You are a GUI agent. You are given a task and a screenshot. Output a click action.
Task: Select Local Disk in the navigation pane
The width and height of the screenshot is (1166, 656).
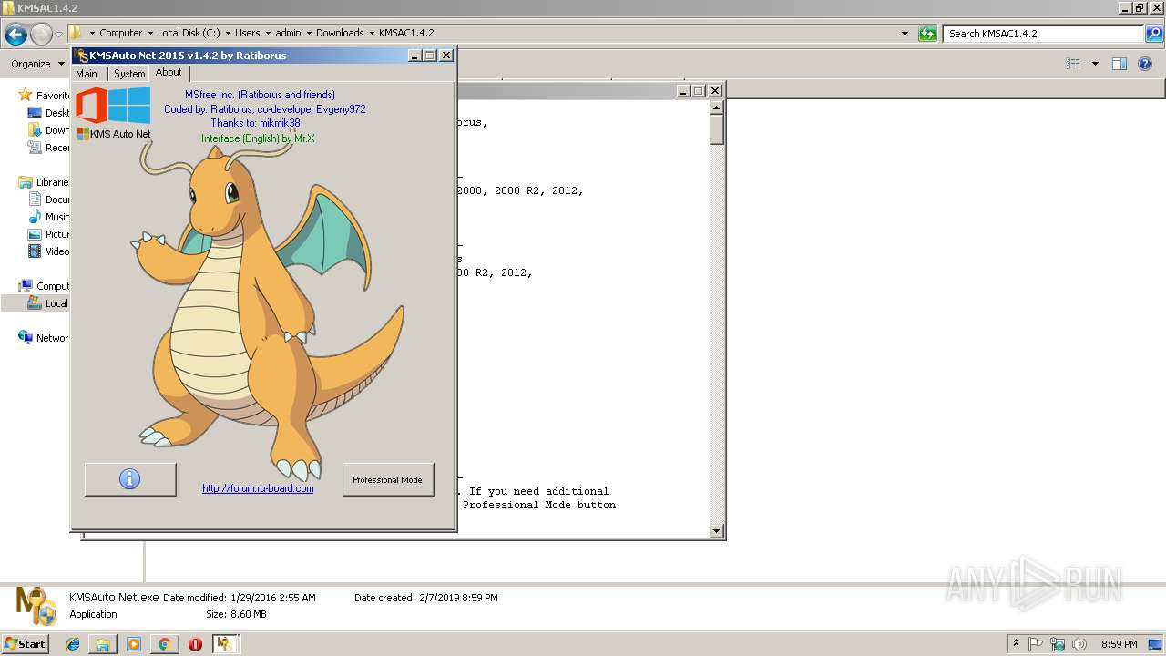click(x=49, y=303)
